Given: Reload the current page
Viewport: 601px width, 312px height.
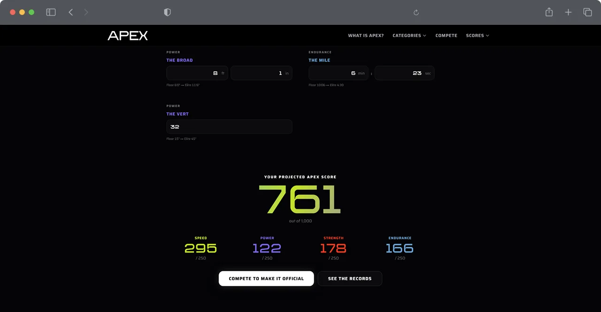Looking at the screenshot, I should click(416, 13).
